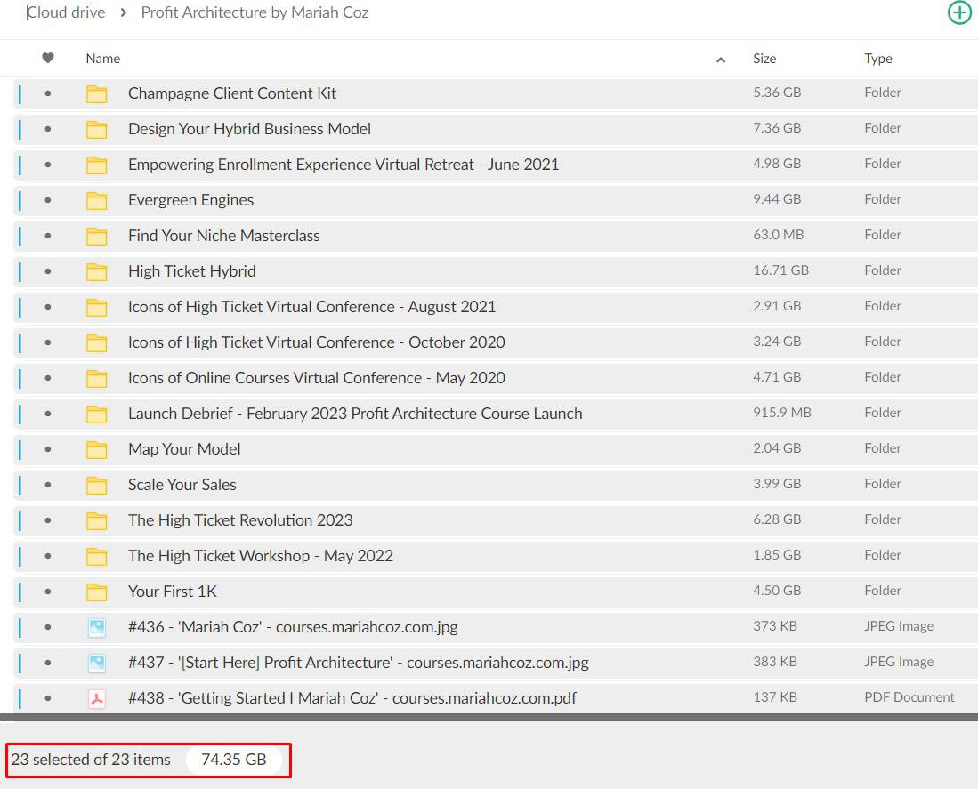The height and width of the screenshot is (789, 978).
Task: Sort the list by Size column
Action: click(x=764, y=59)
